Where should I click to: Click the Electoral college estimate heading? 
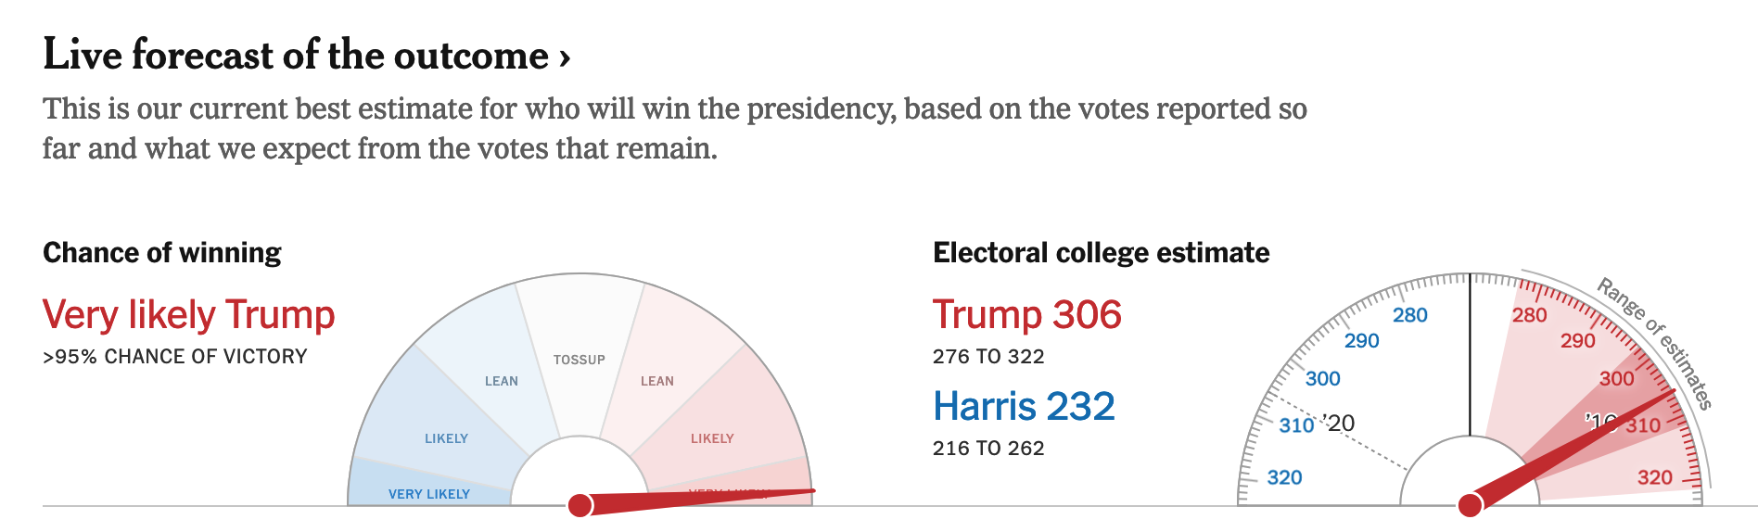pyautogui.click(x=1101, y=253)
